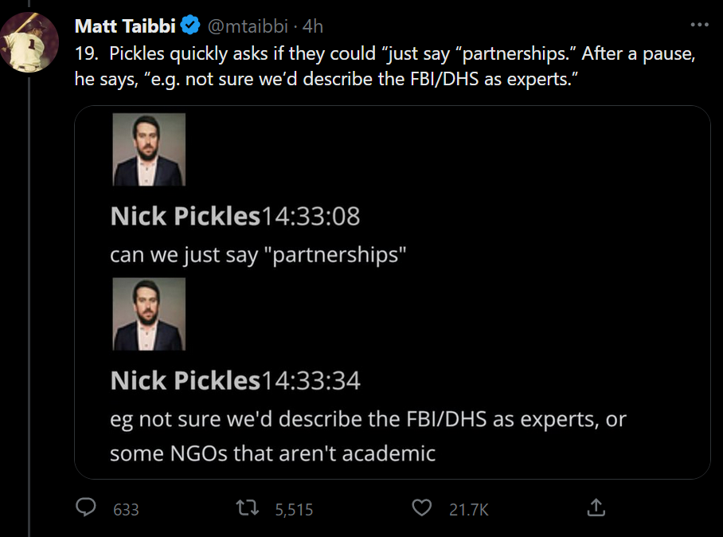Visit the @mtaibbi handle link
Screen dimensions: 723x537
point(249,26)
